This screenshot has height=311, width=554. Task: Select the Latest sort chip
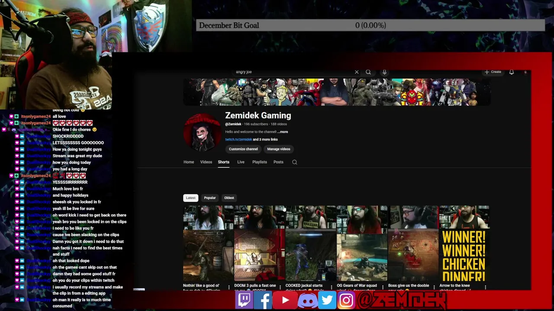click(x=190, y=198)
